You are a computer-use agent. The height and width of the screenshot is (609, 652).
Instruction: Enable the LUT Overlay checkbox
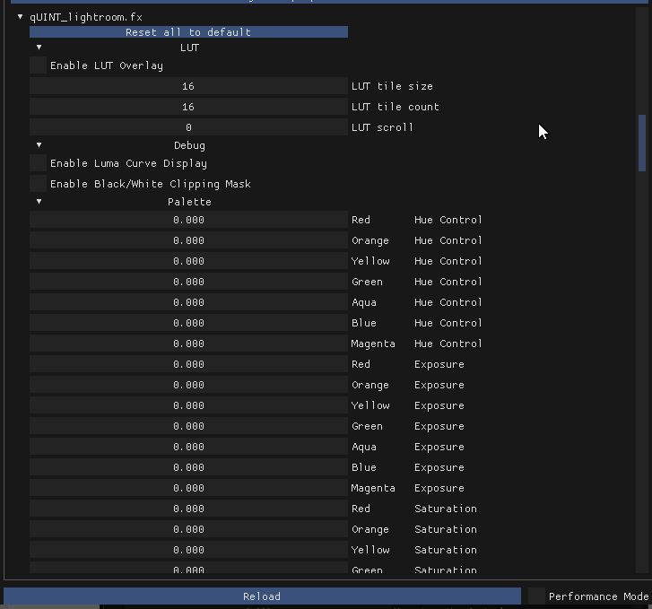coord(39,65)
